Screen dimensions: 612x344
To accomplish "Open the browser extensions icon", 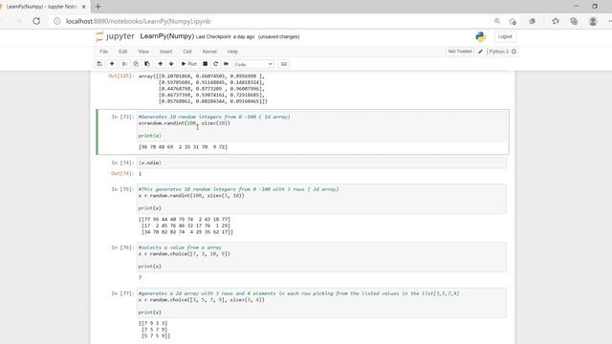I will pyautogui.click(x=532, y=21).
